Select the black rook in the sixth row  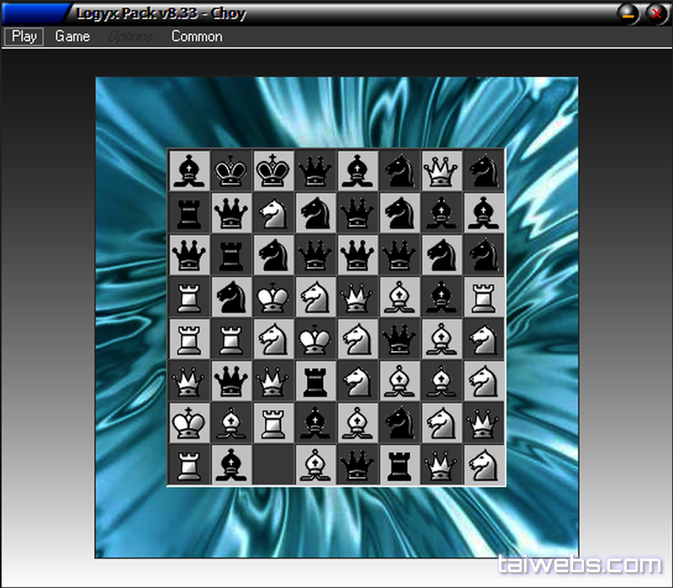[x=315, y=380]
